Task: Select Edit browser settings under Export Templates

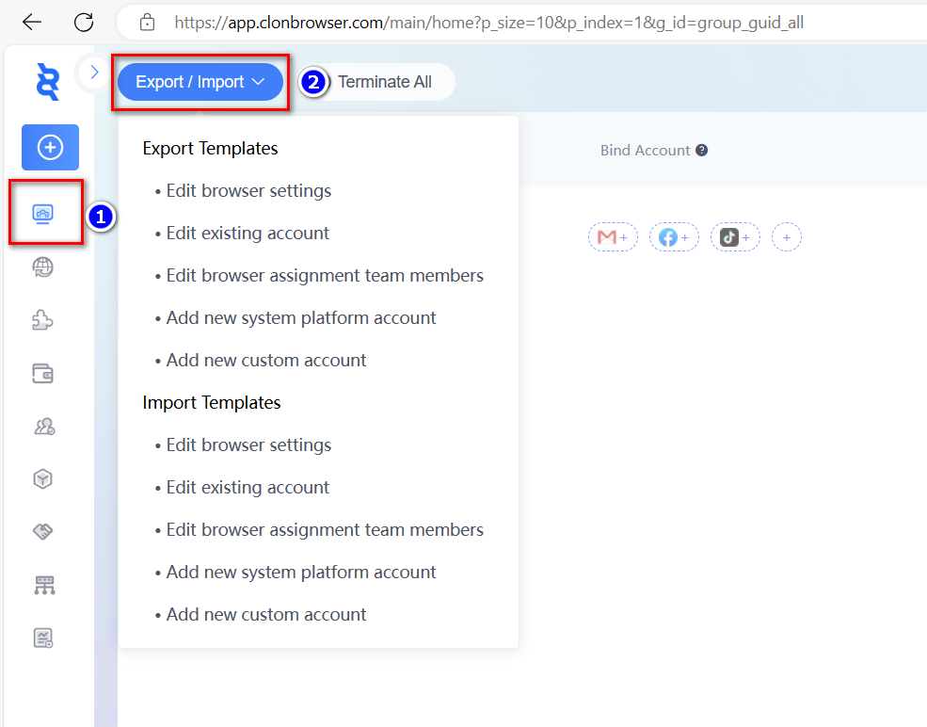Action: click(248, 191)
